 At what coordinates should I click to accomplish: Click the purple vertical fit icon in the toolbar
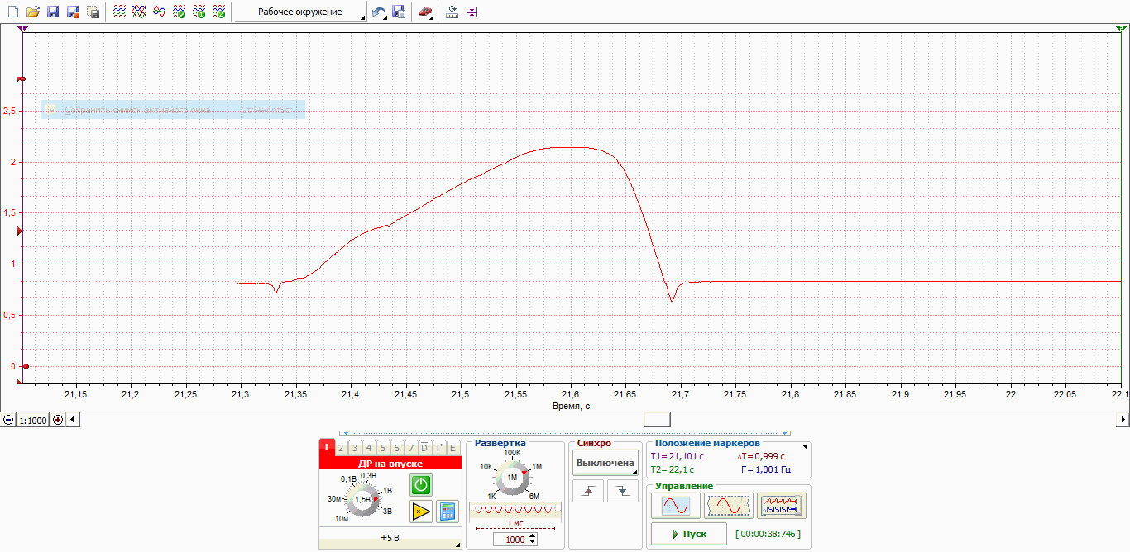click(x=472, y=12)
